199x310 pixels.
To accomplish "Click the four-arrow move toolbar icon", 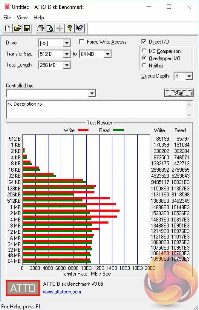I will (x=60, y=28).
